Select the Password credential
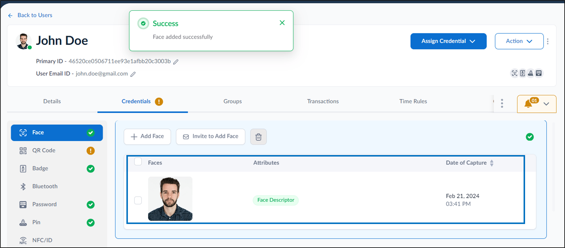This screenshot has height=248, width=565. 57,205
